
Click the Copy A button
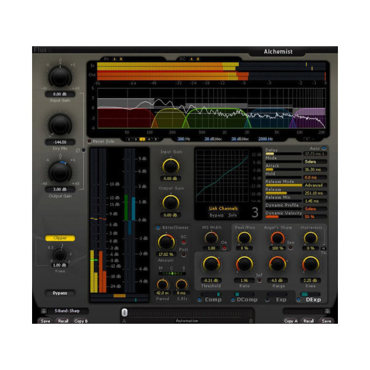coord(290,321)
